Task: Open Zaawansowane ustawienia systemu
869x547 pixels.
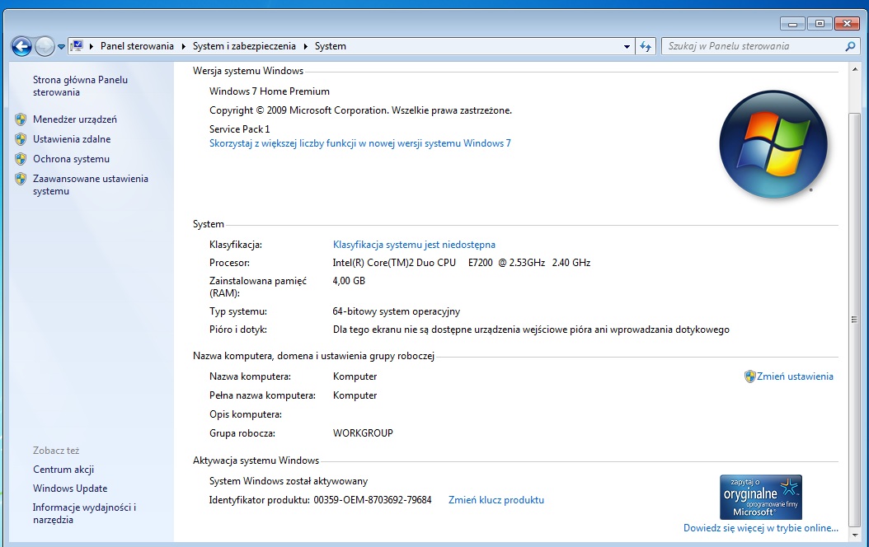Action: tap(91, 185)
